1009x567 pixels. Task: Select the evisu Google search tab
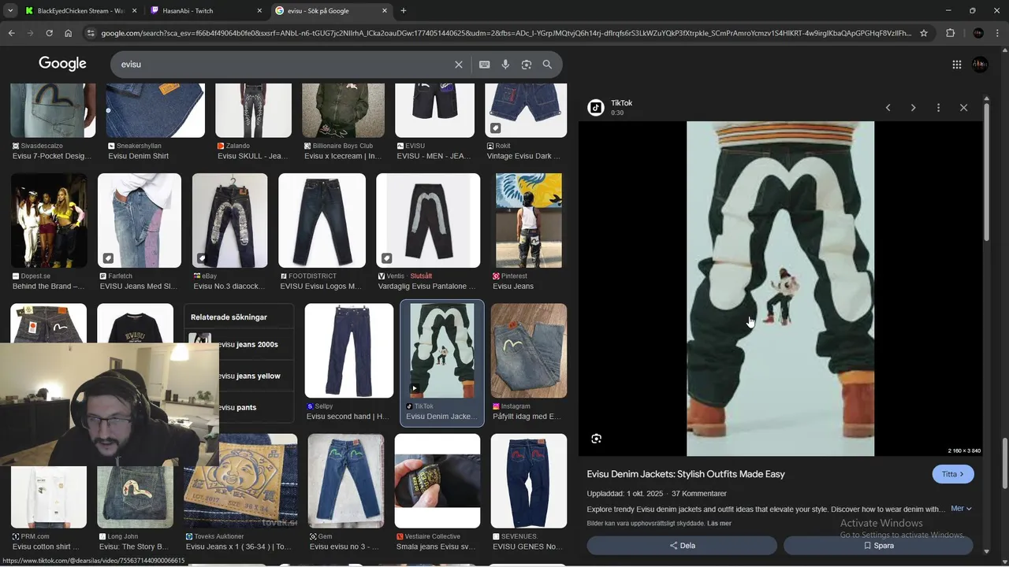(331, 11)
